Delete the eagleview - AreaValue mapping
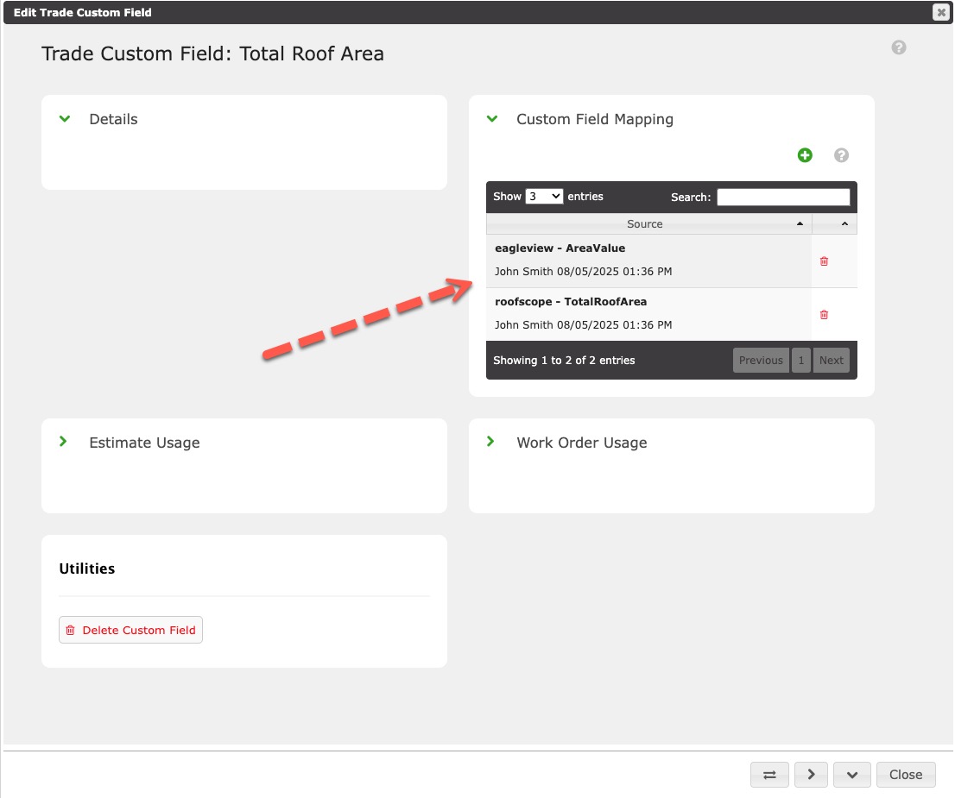The width and height of the screenshot is (955, 798). pos(824,261)
